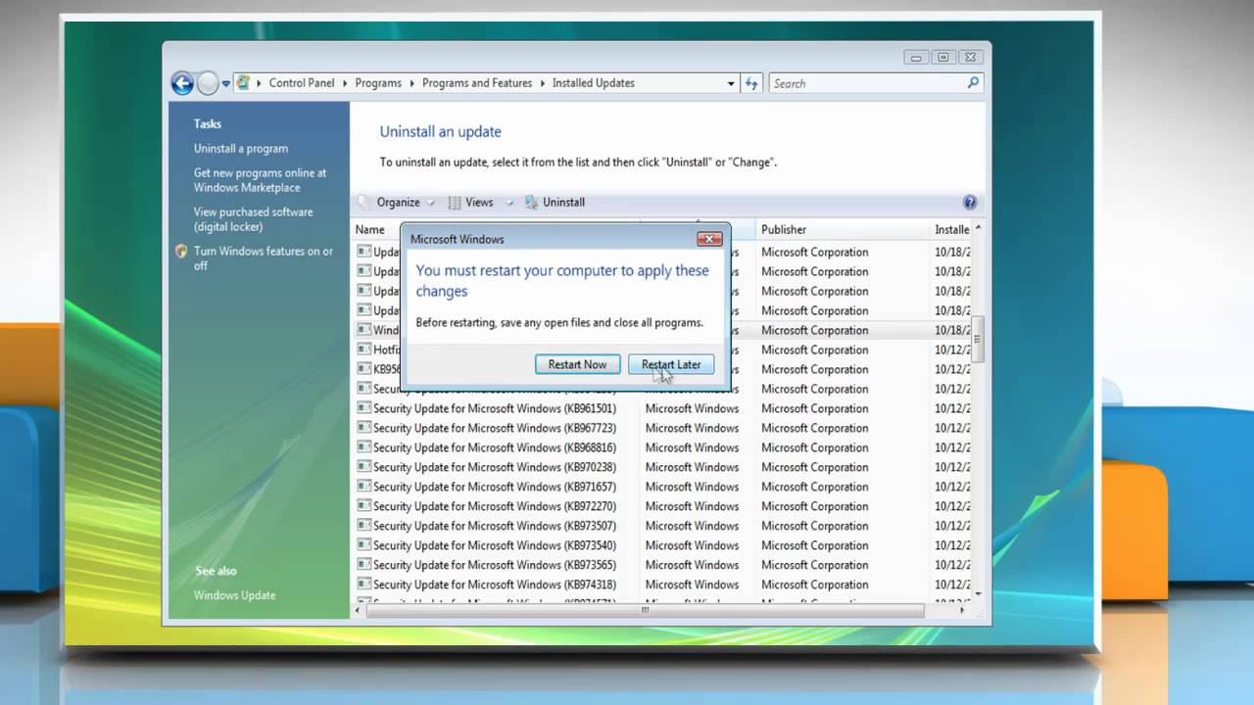This screenshot has height=705, width=1254.
Task: Select Security Update KB967723 row
Action: pyautogui.click(x=662, y=428)
